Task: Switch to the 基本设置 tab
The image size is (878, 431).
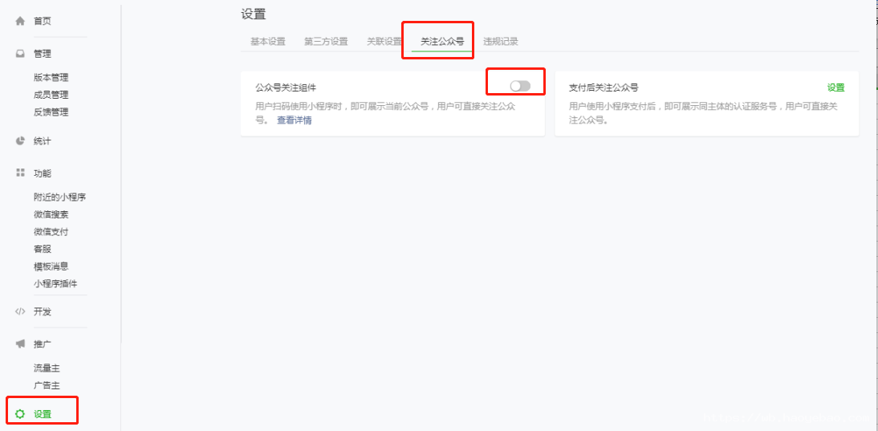Action: (x=268, y=42)
